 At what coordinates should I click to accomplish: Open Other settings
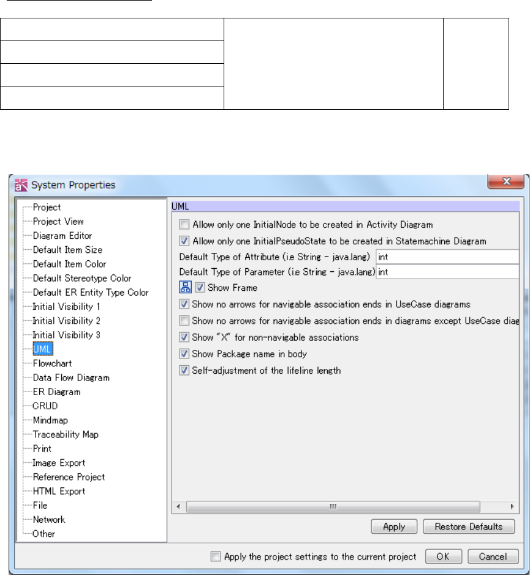tap(44, 534)
